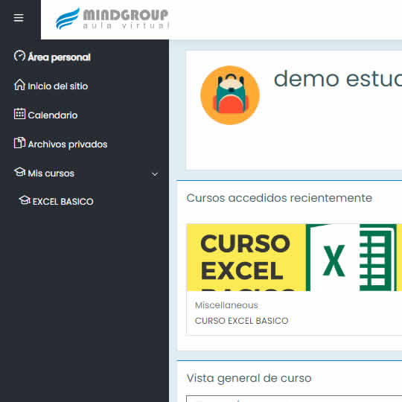Click the Inicio del sitio home icon

19,85
